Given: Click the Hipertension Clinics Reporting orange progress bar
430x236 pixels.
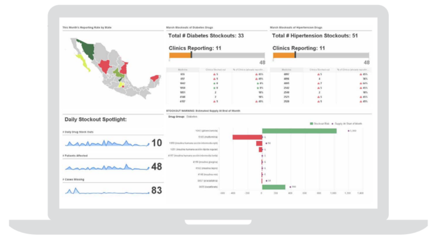Looking at the screenshot, I should [x=284, y=55].
